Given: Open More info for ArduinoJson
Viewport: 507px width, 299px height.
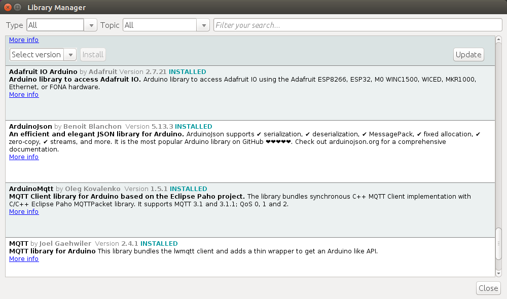Looking at the screenshot, I should (x=24, y=157).
